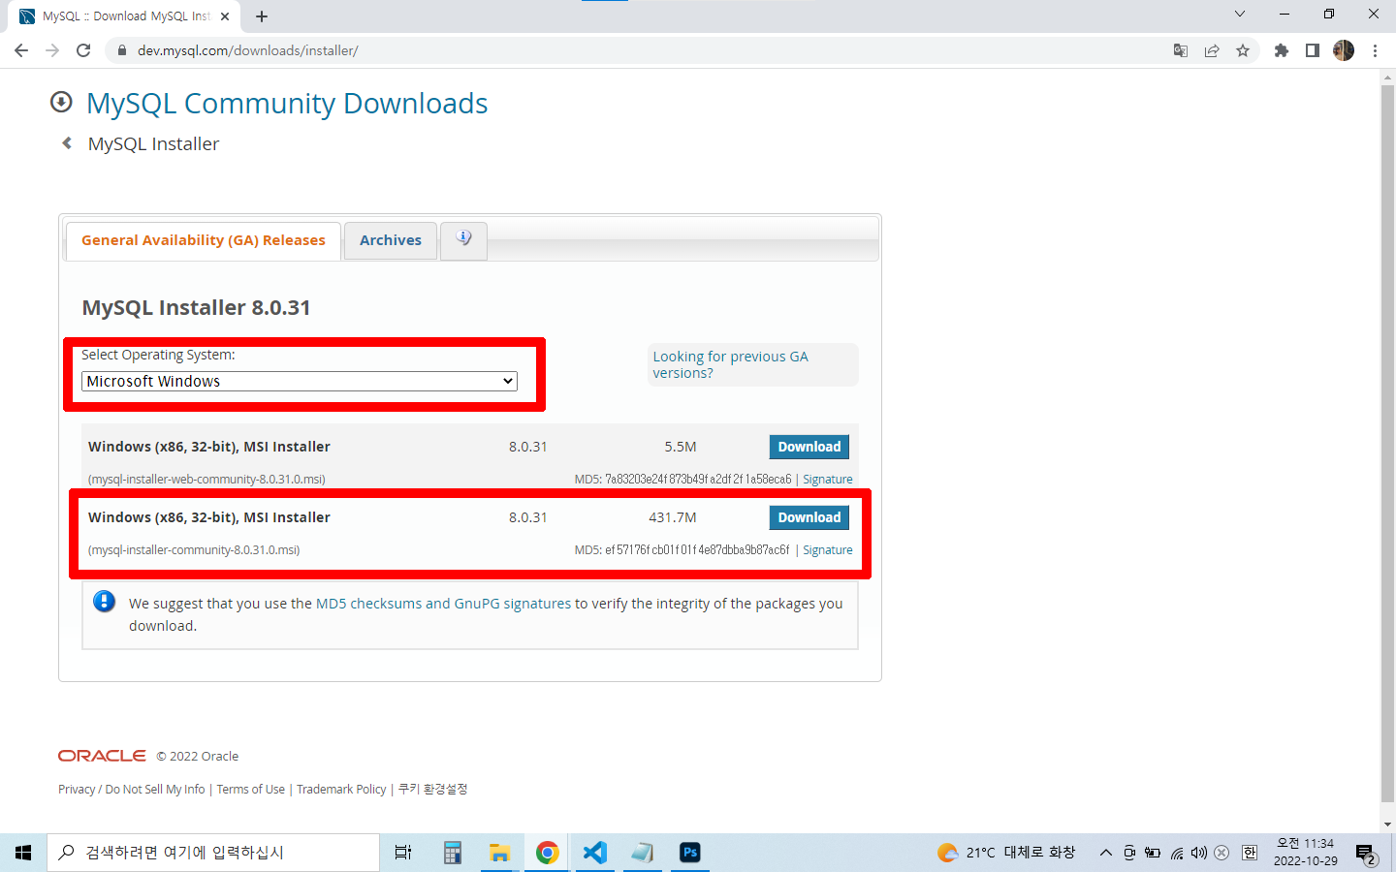Screen dimensions: 1396x872
Task: Go back using browser back arrow
Action: point(21,50)
